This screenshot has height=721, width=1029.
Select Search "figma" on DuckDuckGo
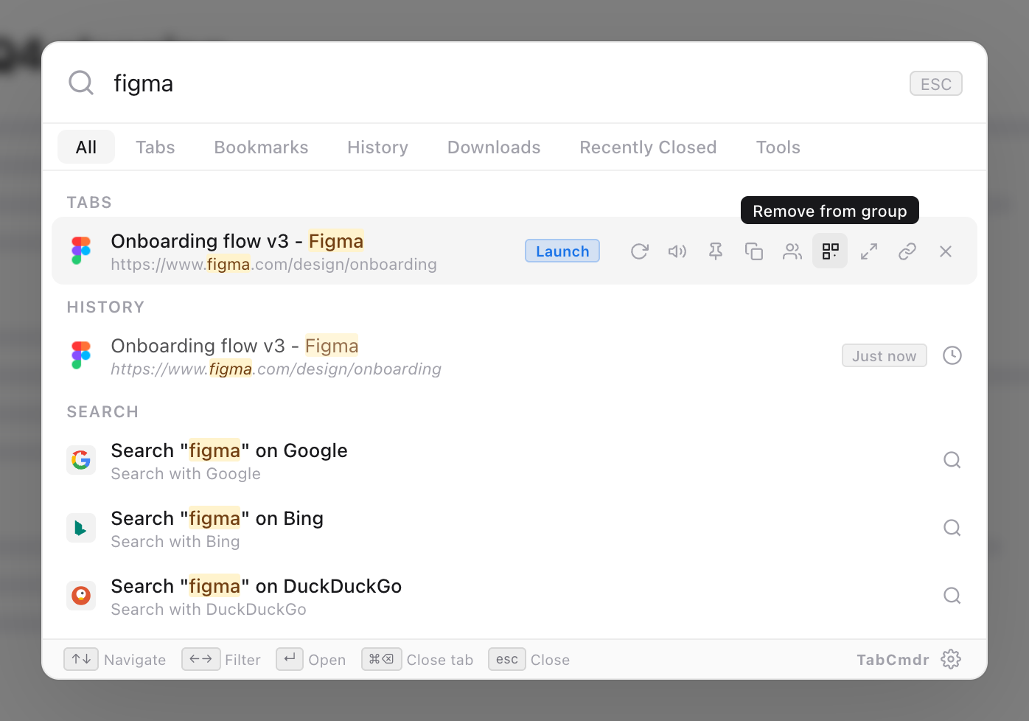coord(514,596)
